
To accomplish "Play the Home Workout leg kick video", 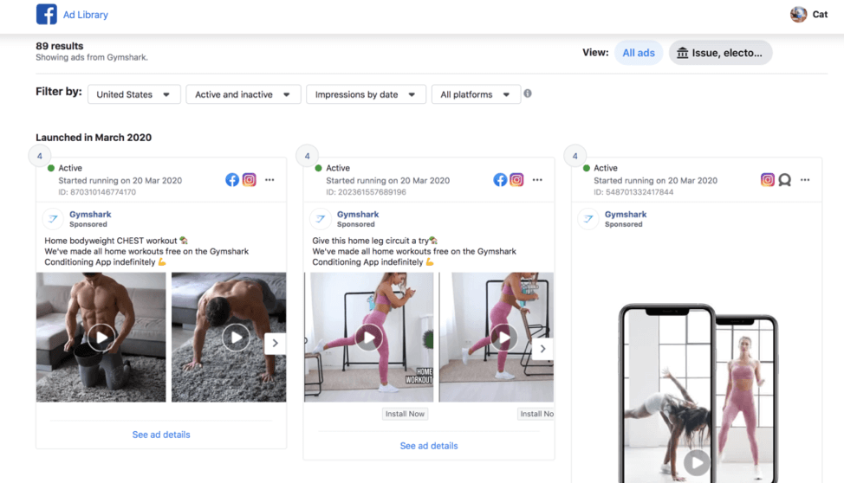I will tap(369, 338).
